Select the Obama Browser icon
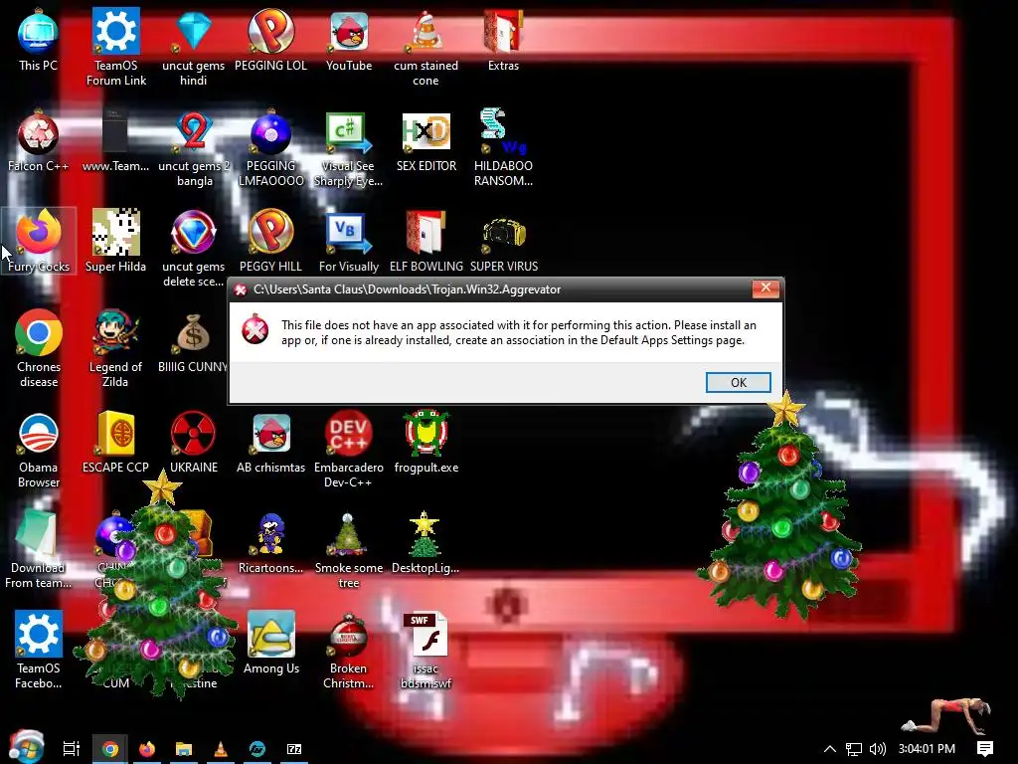 pos(38,450)
